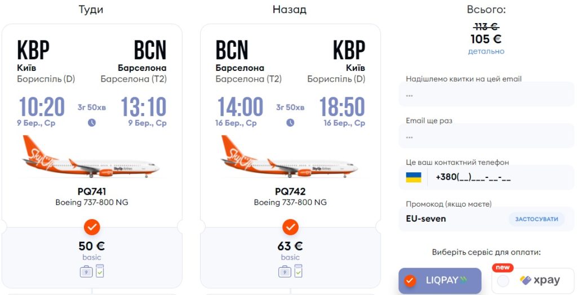Toggle the orange checkmark on the 50 € fare
This screenshot has width=577, height=295.
(92, 227)
